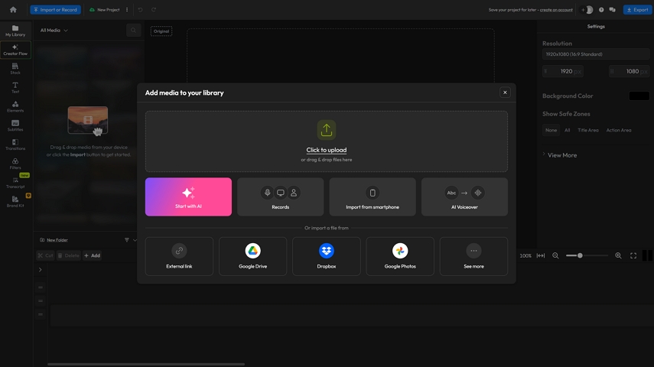The width and height of the screenshot is (654, 367).
Task: Open the Subtitles panel in sidebar
Action: coord(15,125)
